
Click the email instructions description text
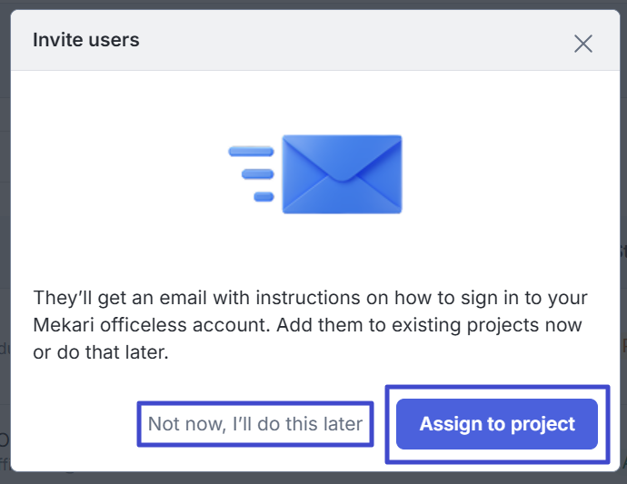pyautogui.click(x=310, y=326)
